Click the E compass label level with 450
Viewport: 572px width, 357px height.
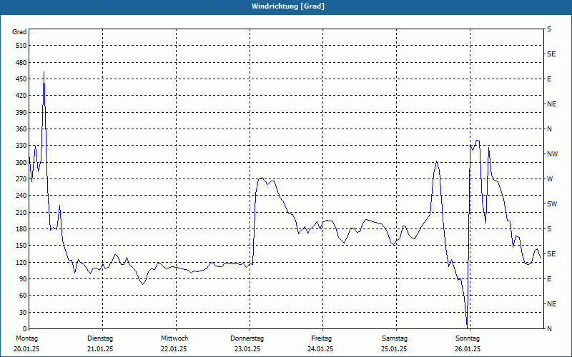coord(549,79)
